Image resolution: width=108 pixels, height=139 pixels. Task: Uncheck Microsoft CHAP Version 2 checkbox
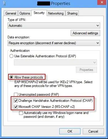16,107
